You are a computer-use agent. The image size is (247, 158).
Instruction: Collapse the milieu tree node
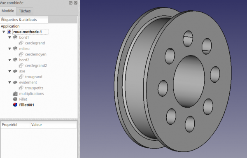[x=9, y=49]
